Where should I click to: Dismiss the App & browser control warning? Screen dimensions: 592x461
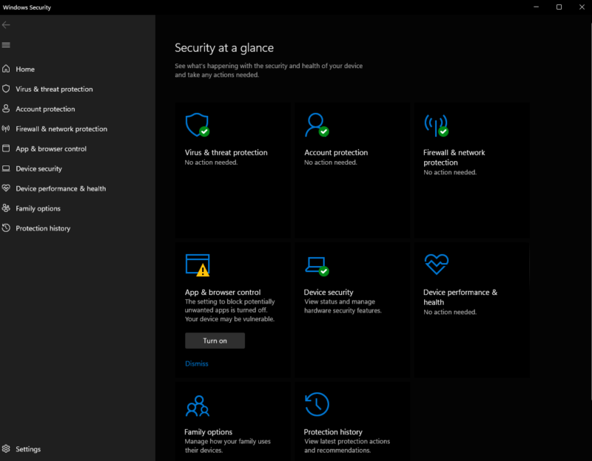coord(197,363)
